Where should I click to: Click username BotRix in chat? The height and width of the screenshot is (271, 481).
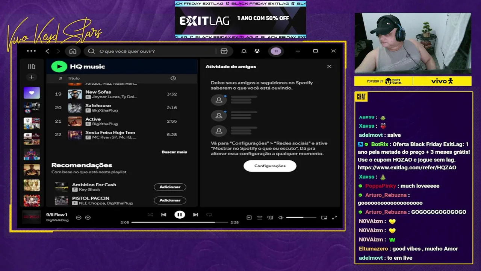coord(380,144)
